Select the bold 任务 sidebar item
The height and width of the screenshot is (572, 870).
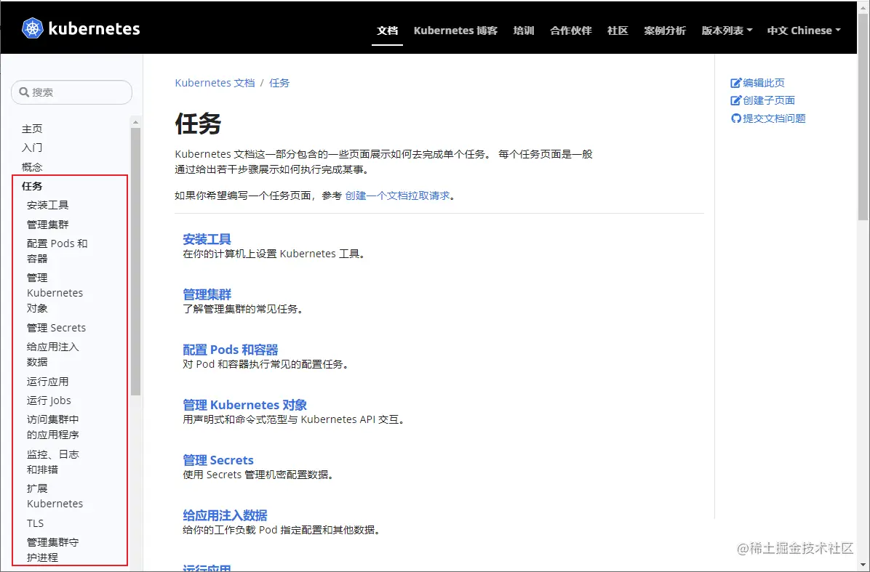[31, 186]
